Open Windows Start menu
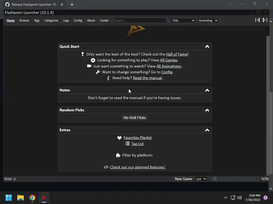Image resolution: width=273 pixels, height=204 pixels. point(9,198)
